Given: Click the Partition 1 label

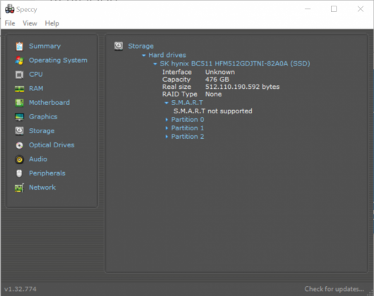Looking at the screenshot, I should [x=188, y=128].
